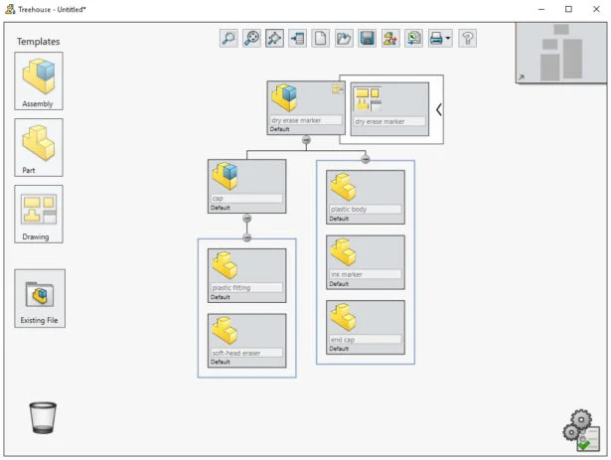Collapse the cap subassembly children
611x460 pixels.
point(246,219)
